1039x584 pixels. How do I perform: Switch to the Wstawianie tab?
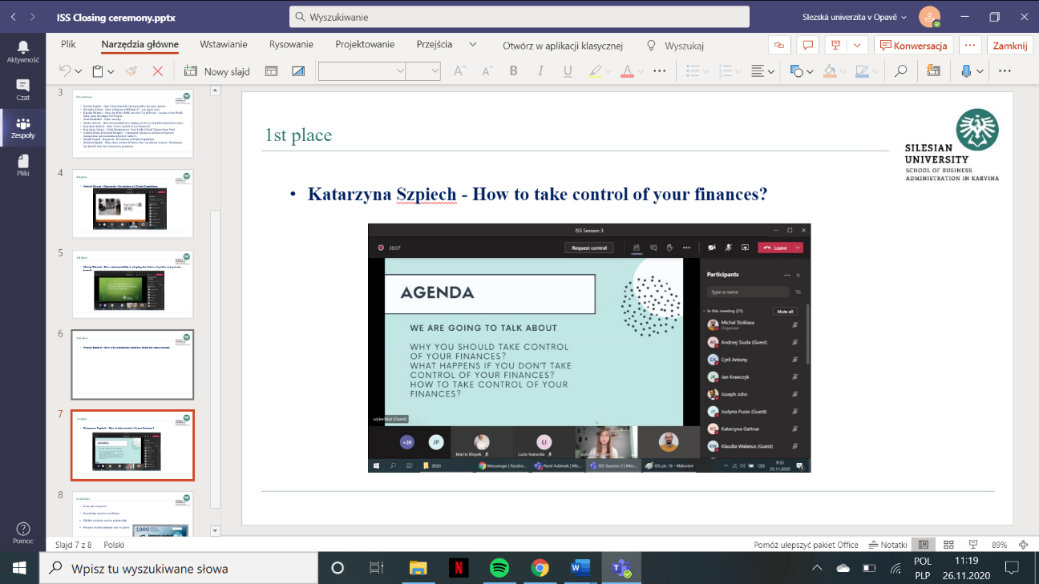(224, 45)
